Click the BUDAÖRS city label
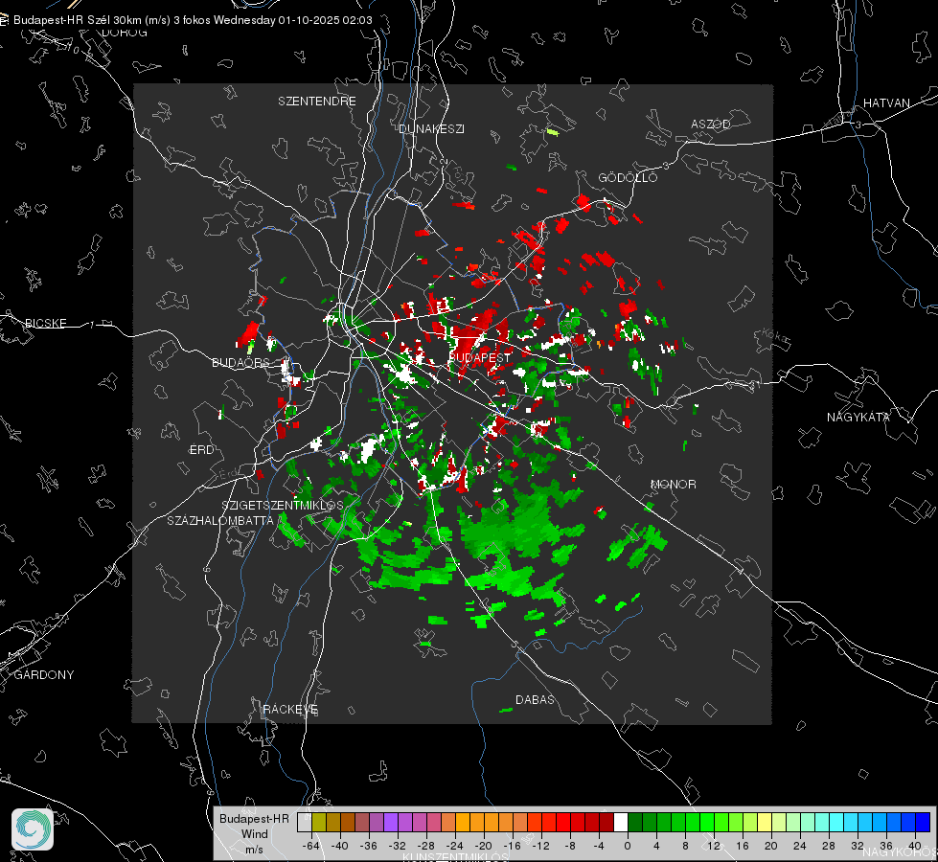The height and width of the screenshot is (862, 938). (241, 362)
